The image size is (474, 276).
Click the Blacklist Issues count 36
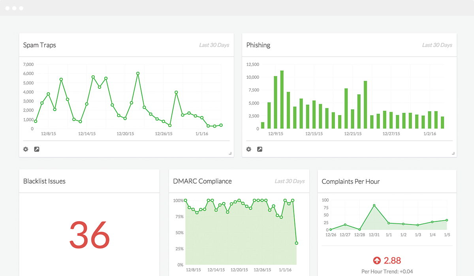coord(89,235)
